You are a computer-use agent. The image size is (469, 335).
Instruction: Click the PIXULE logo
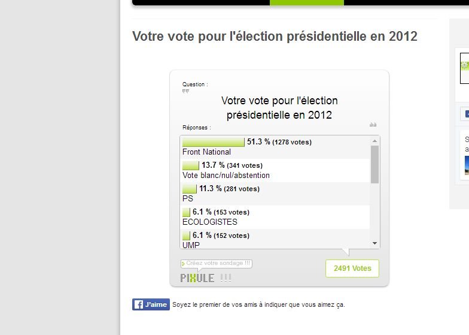[x=197, y=278]
